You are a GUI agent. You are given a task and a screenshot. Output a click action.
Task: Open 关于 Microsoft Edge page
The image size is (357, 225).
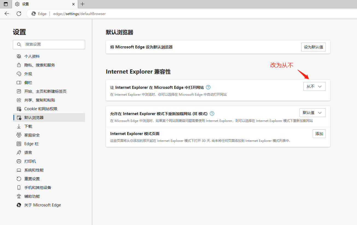click(49, 205)
